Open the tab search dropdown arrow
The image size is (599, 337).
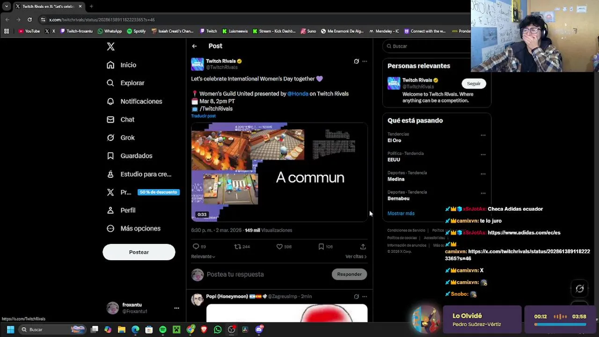(7, 7)
